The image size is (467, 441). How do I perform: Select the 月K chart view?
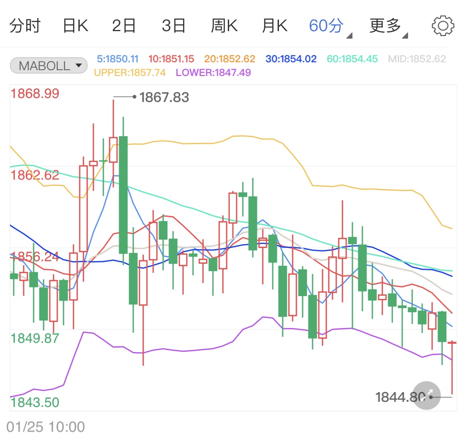tap(274, 25)
